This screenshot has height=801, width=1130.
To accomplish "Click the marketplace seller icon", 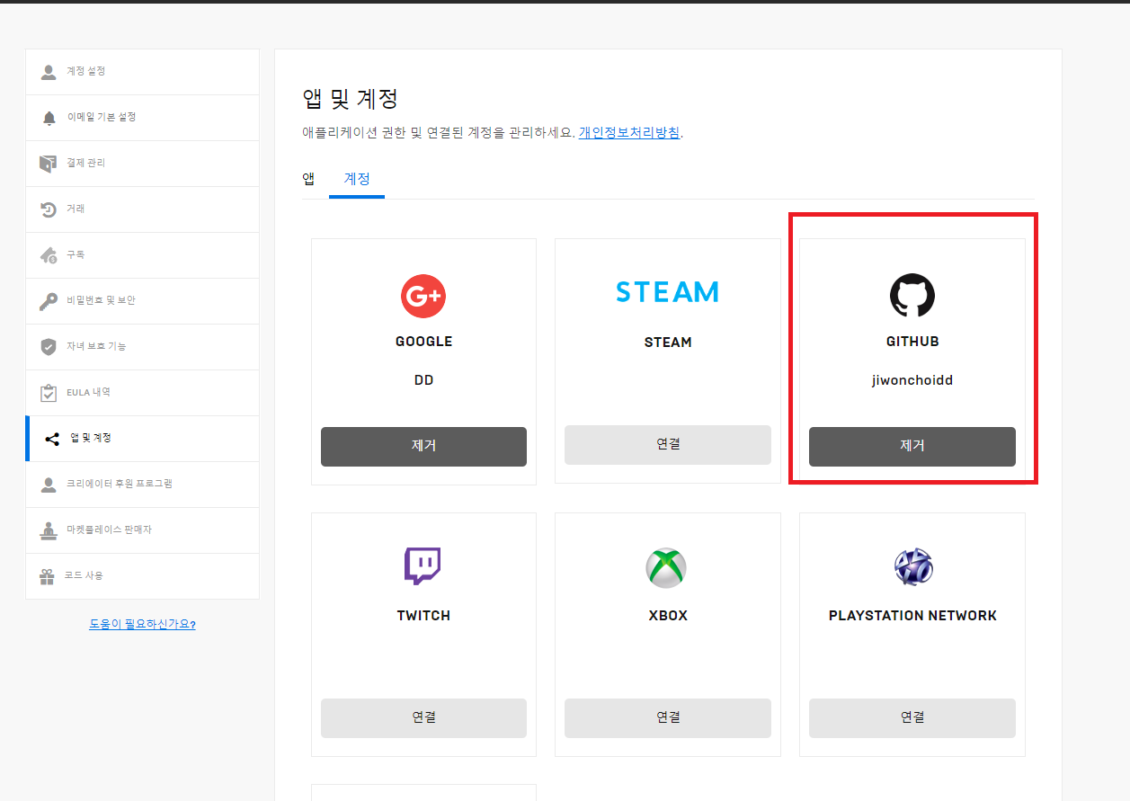I will pos(49,530).
